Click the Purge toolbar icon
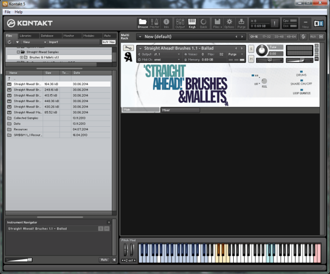Screen dimensions: 330x274 pyautogui.click(x=241, y=23)
